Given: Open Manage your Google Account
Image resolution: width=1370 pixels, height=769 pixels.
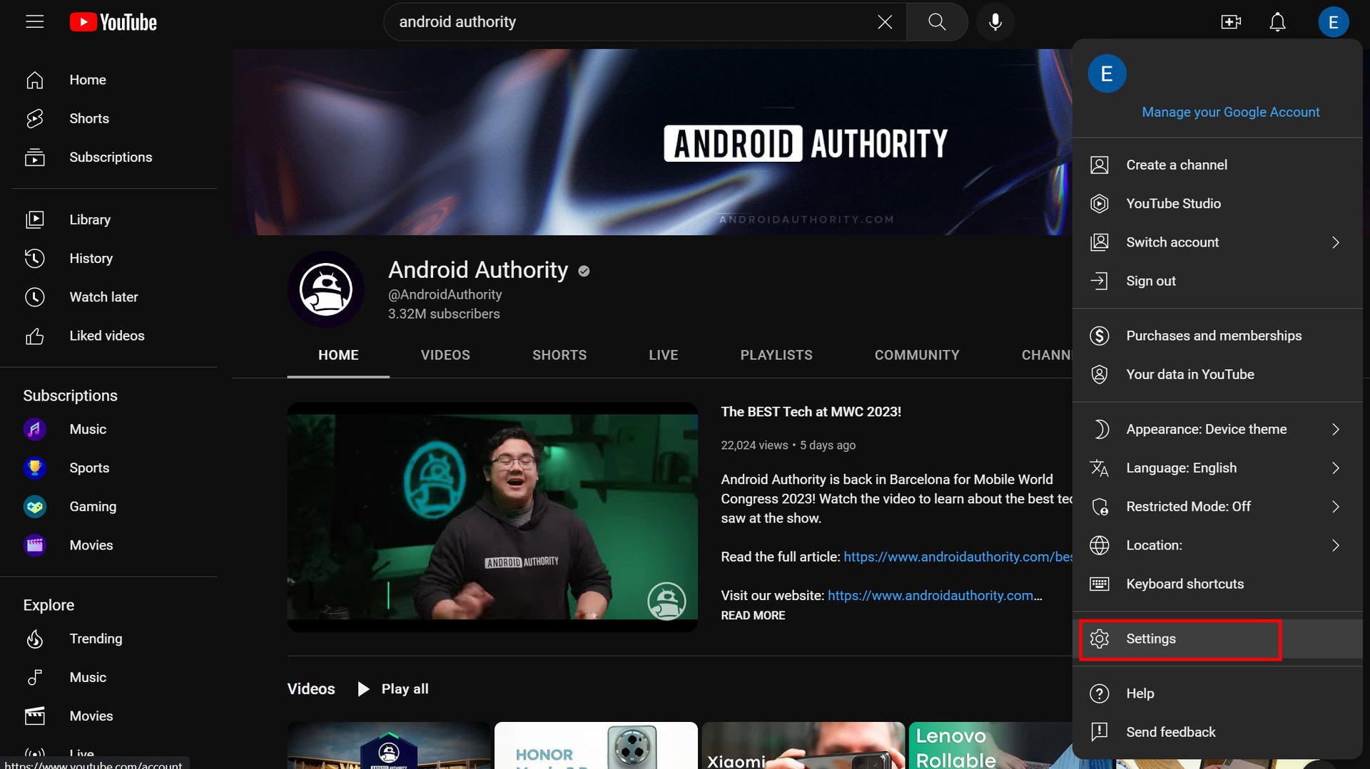Looking at the screenshot, I should [1230, 112].
